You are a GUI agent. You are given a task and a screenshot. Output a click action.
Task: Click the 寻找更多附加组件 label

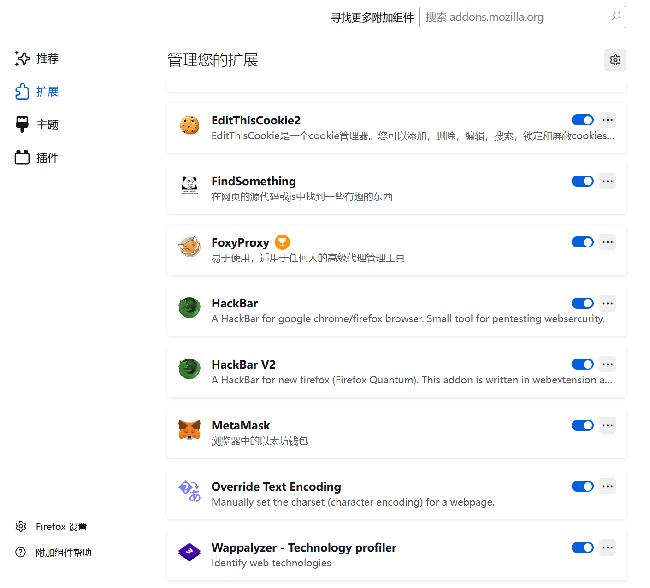coord(372,18)
